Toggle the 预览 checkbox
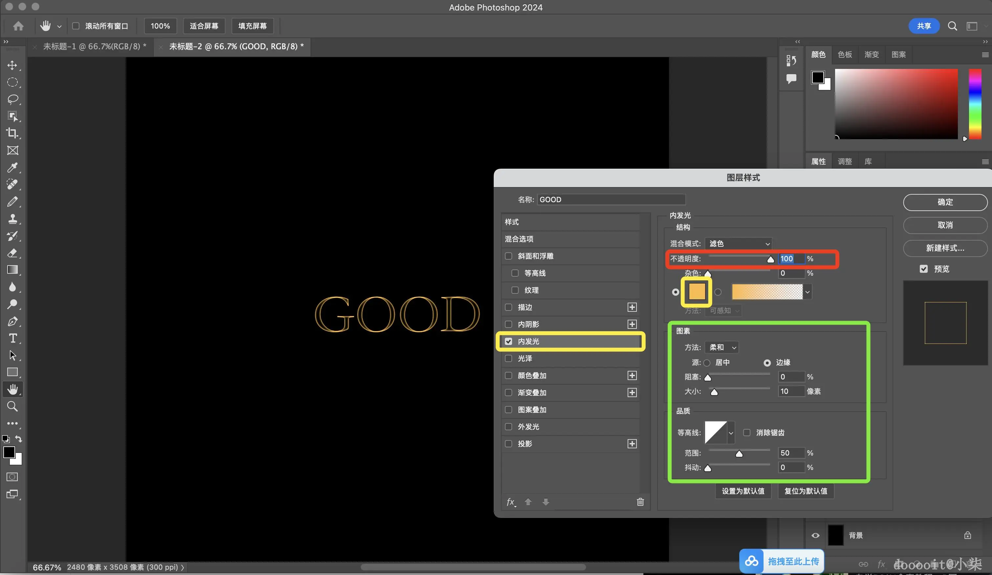 923,269
